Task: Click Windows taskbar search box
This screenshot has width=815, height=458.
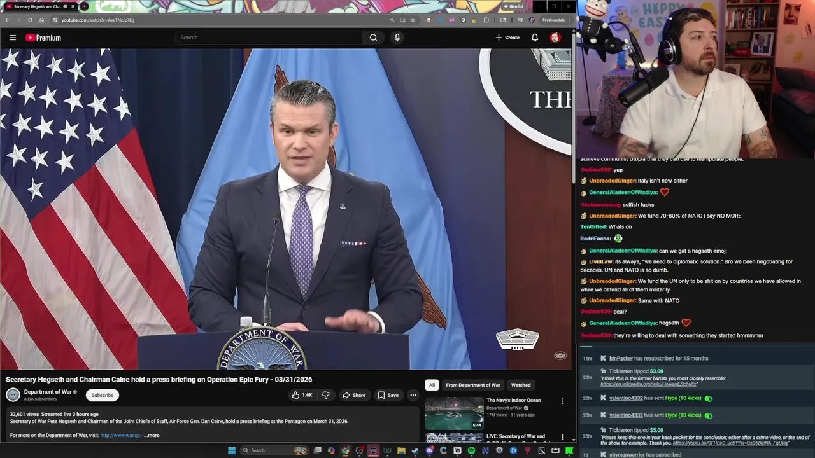Action: [274, 450]
